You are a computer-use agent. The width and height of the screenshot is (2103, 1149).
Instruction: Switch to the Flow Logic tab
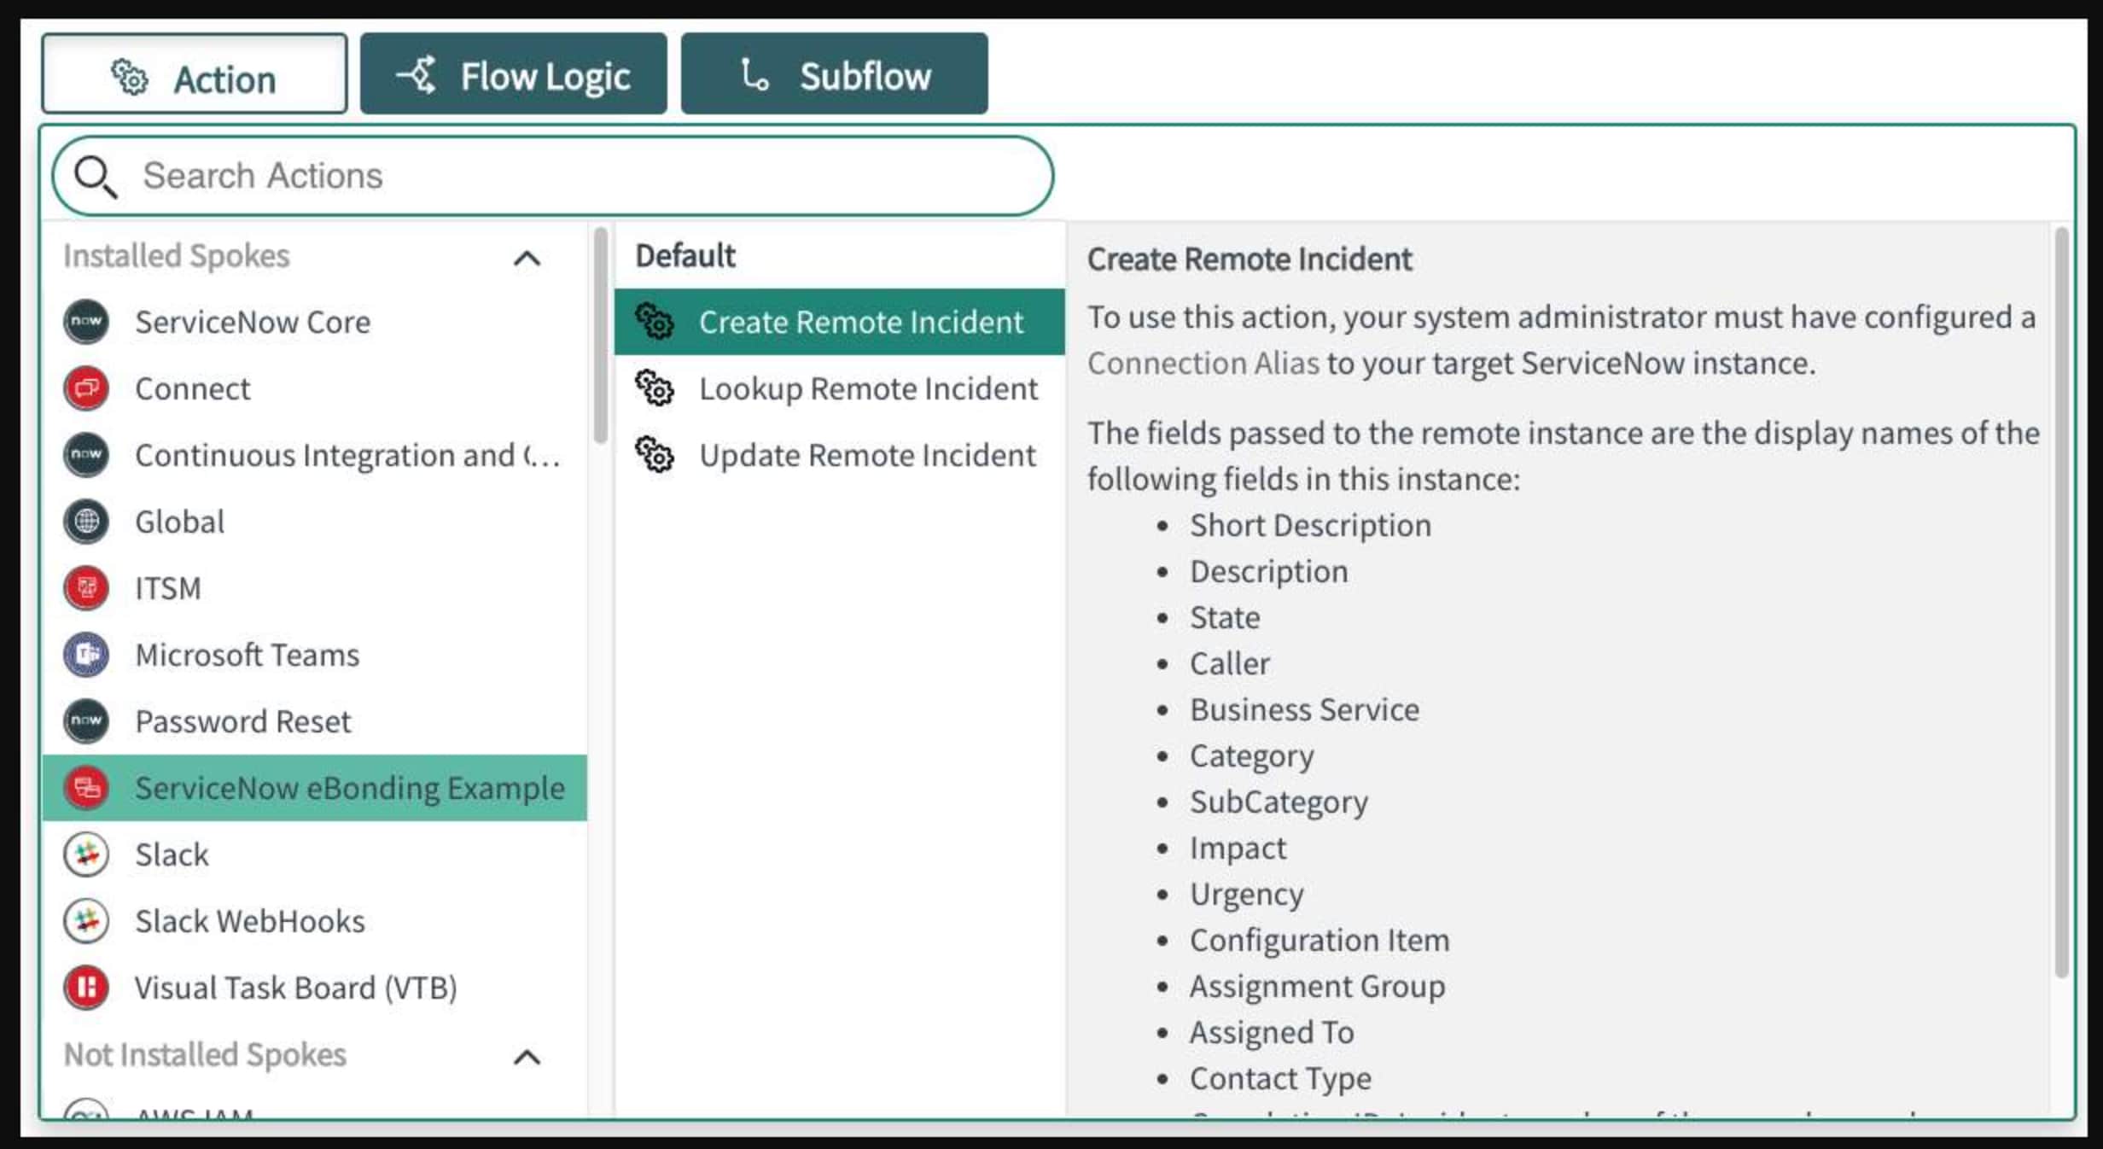(514, 74)
